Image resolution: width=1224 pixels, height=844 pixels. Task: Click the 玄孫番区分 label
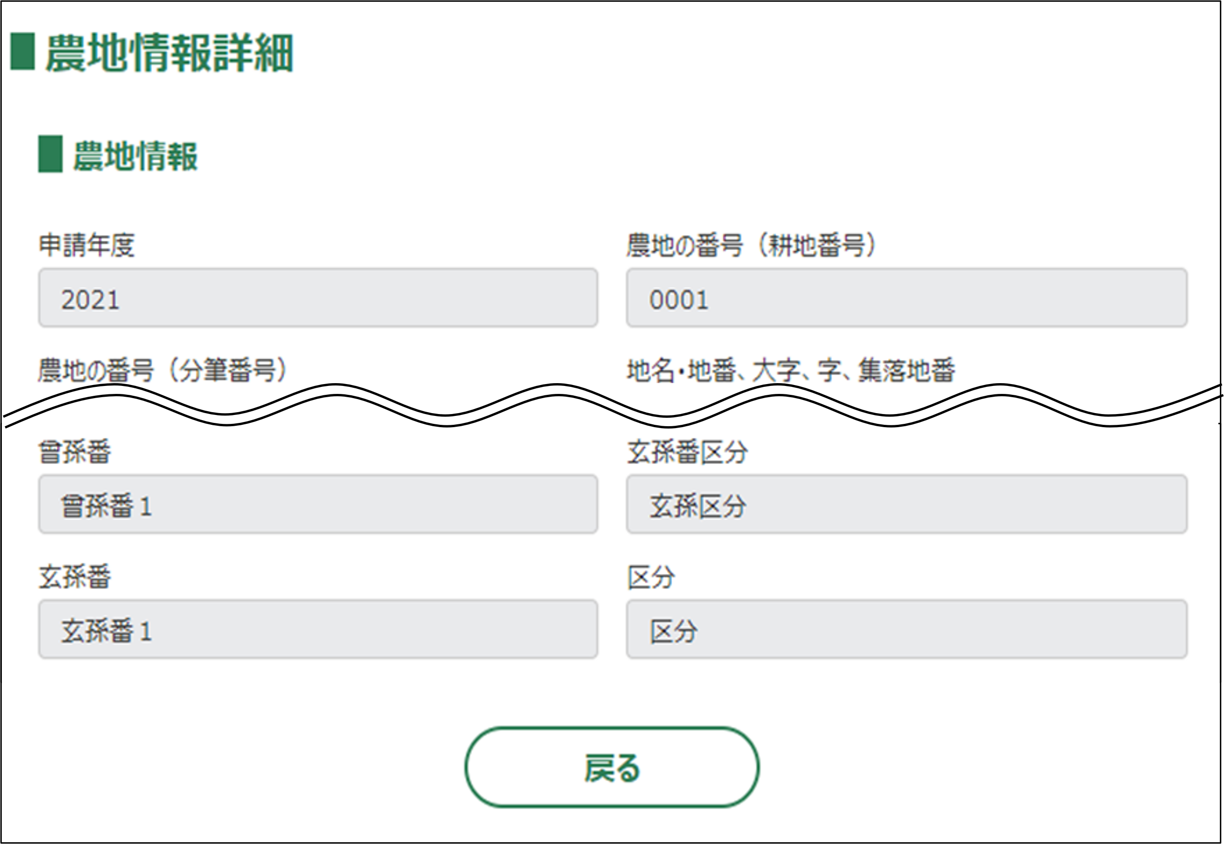(x=687, y=452)
